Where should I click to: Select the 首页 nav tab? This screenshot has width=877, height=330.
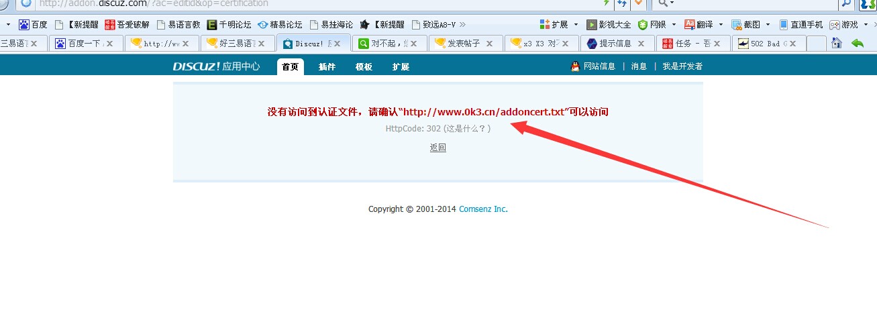click(x=291, y=66)
